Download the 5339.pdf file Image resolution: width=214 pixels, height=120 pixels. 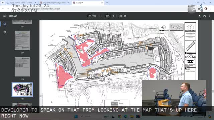[x=200, y=16]
